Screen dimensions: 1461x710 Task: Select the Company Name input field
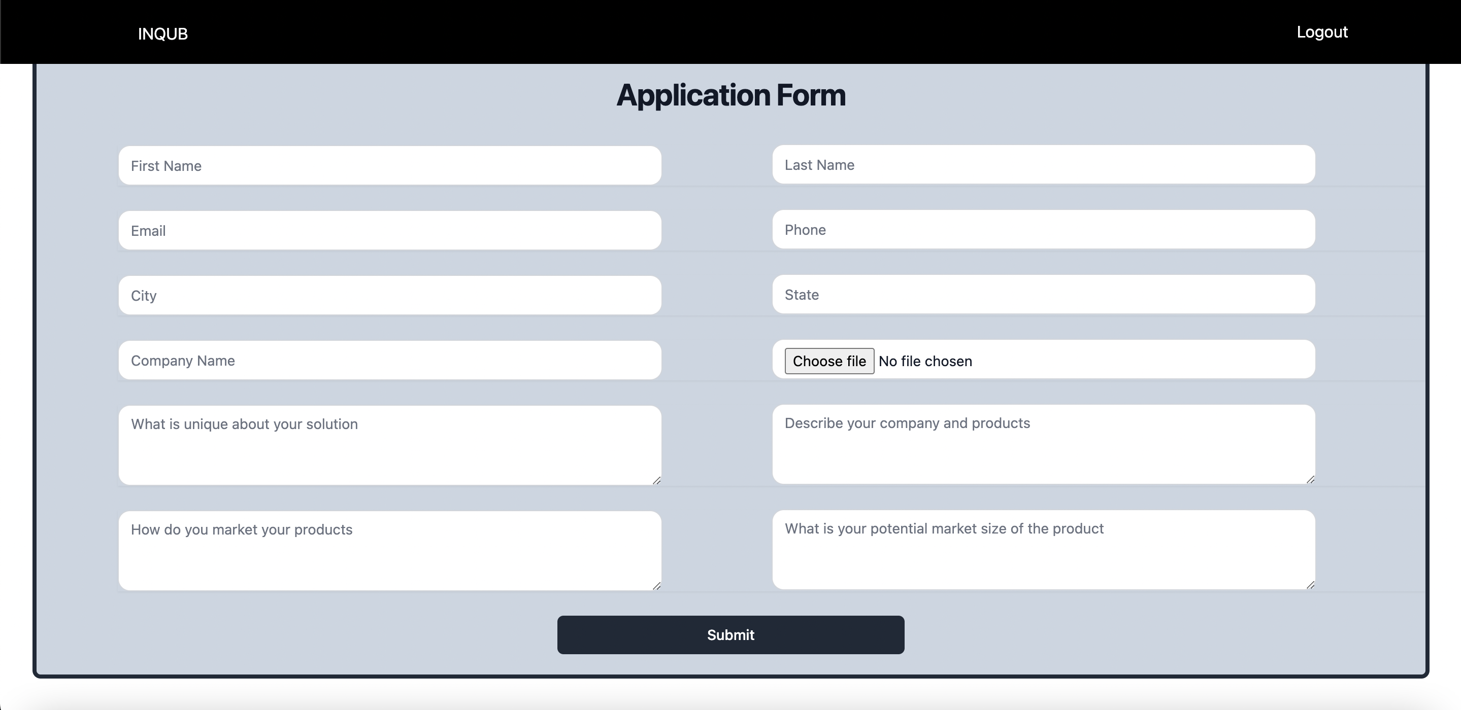[x=389, y=360]
